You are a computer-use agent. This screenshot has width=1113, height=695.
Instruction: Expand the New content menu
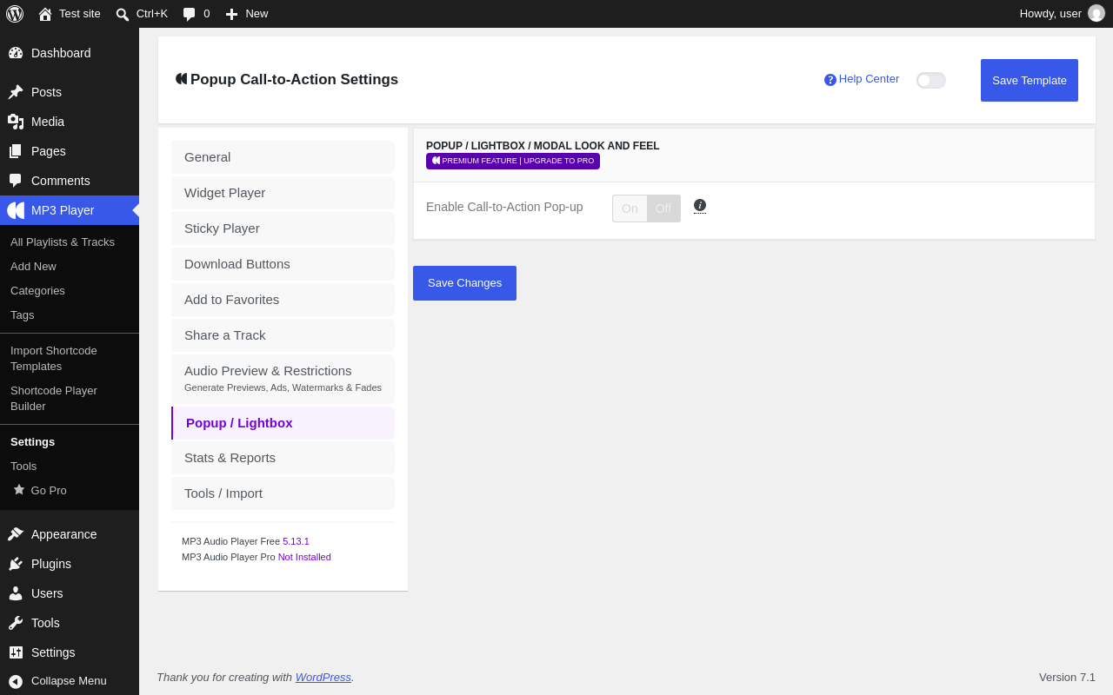(x=247, y=14)
